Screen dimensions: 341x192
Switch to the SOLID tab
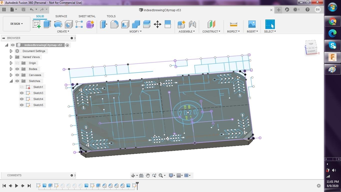[x=40, y=16]
